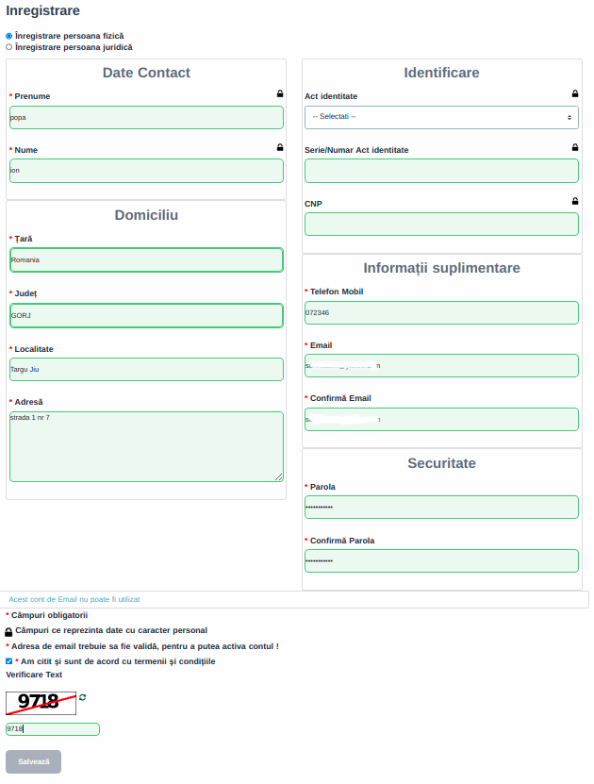Click the lock icon beside Nume

tap(280, 147)
